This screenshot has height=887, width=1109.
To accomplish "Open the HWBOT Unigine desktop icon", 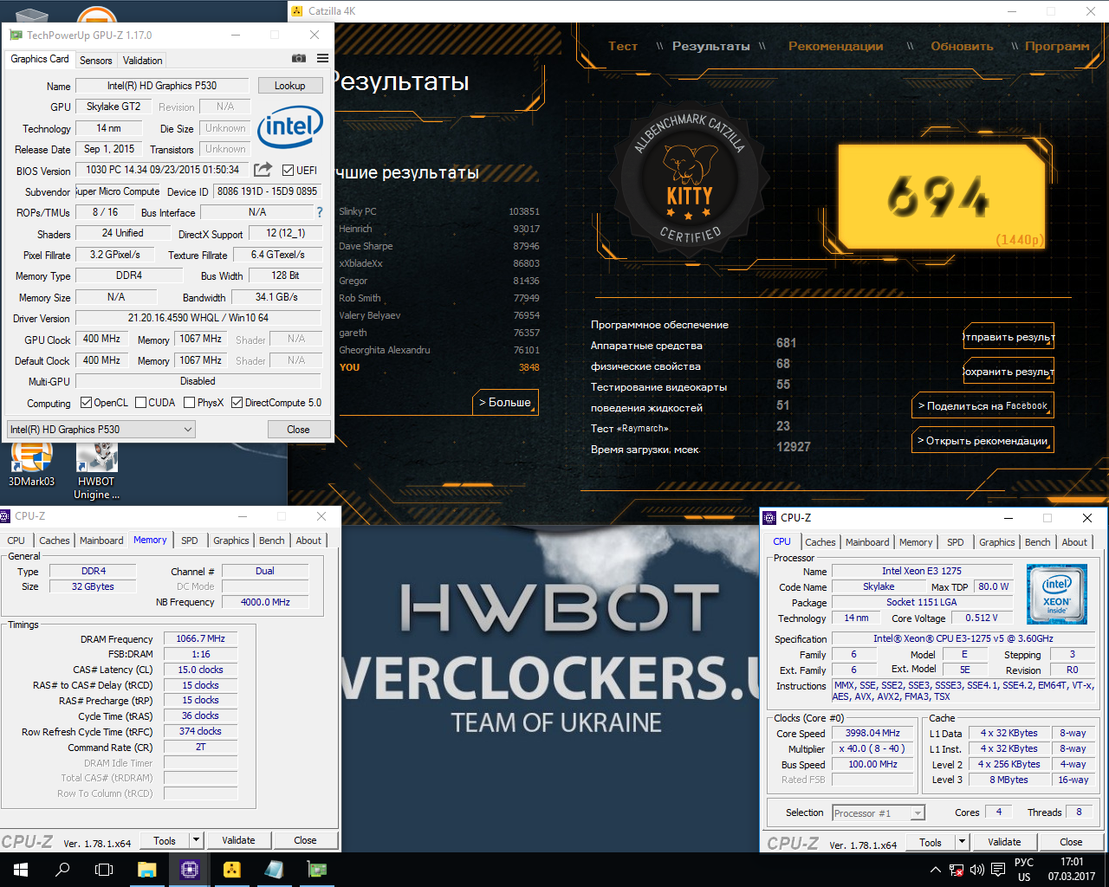I will 96,471.
